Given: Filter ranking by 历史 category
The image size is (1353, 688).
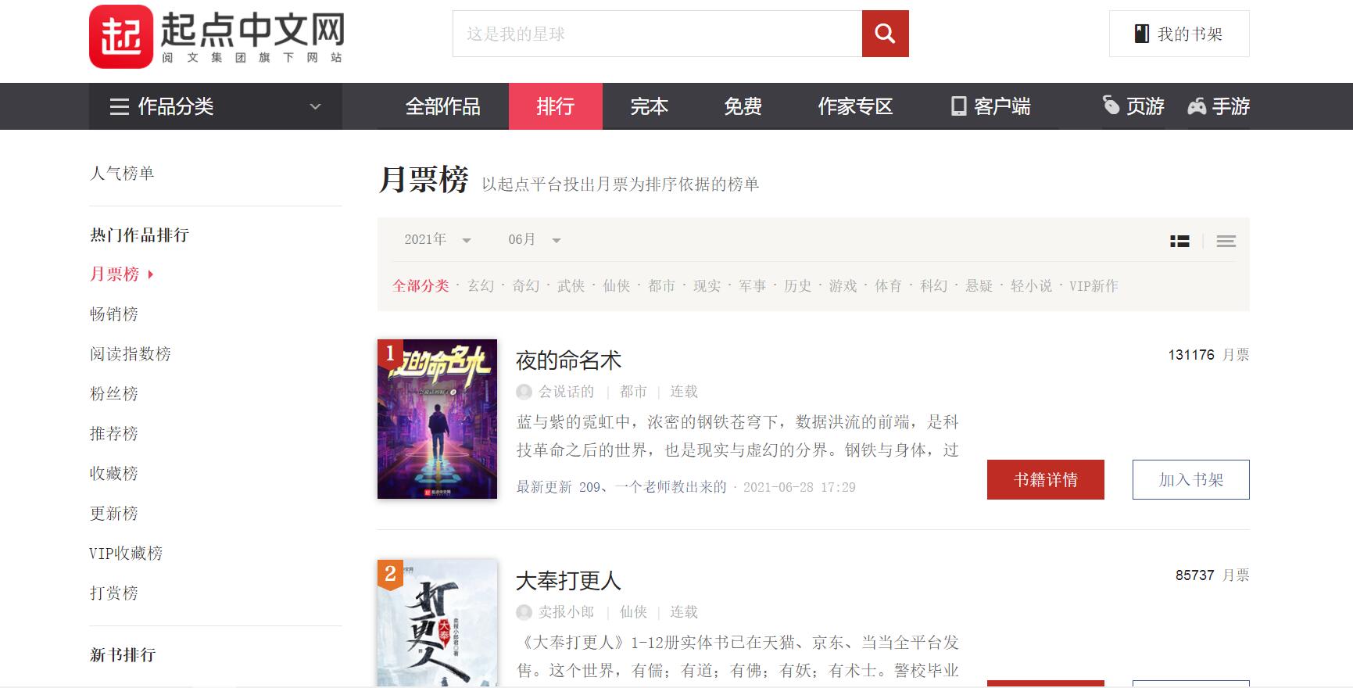Looking at the screenshot, I should pyautogui.click(x=797, y=286).
